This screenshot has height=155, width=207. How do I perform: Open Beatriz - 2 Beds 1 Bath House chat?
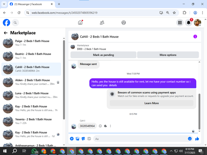pos(31,56)
